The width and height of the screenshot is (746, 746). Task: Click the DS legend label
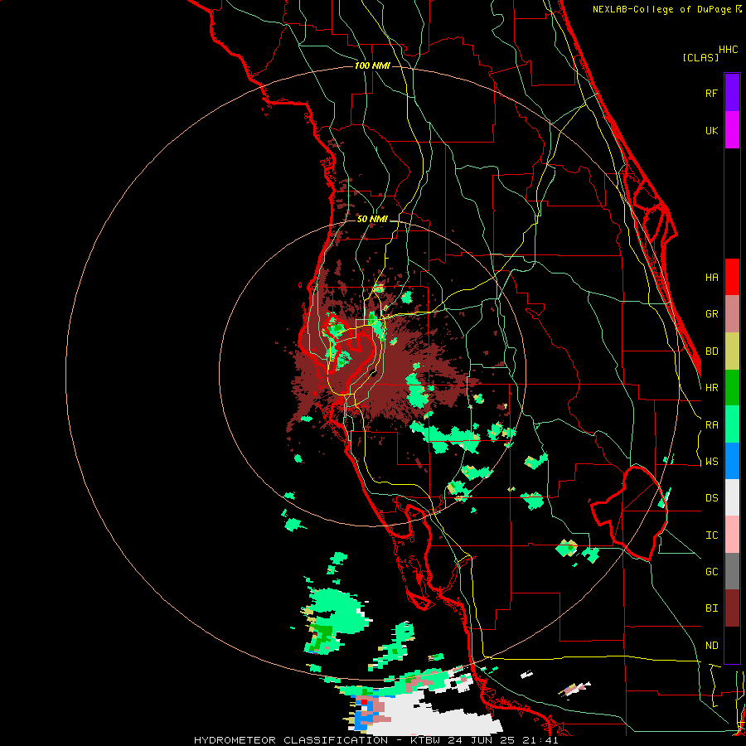(x=711, y=498)
